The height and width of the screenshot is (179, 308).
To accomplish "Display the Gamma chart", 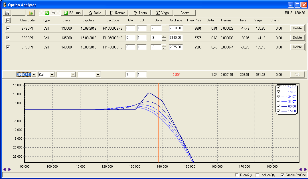I will (117, 13).
